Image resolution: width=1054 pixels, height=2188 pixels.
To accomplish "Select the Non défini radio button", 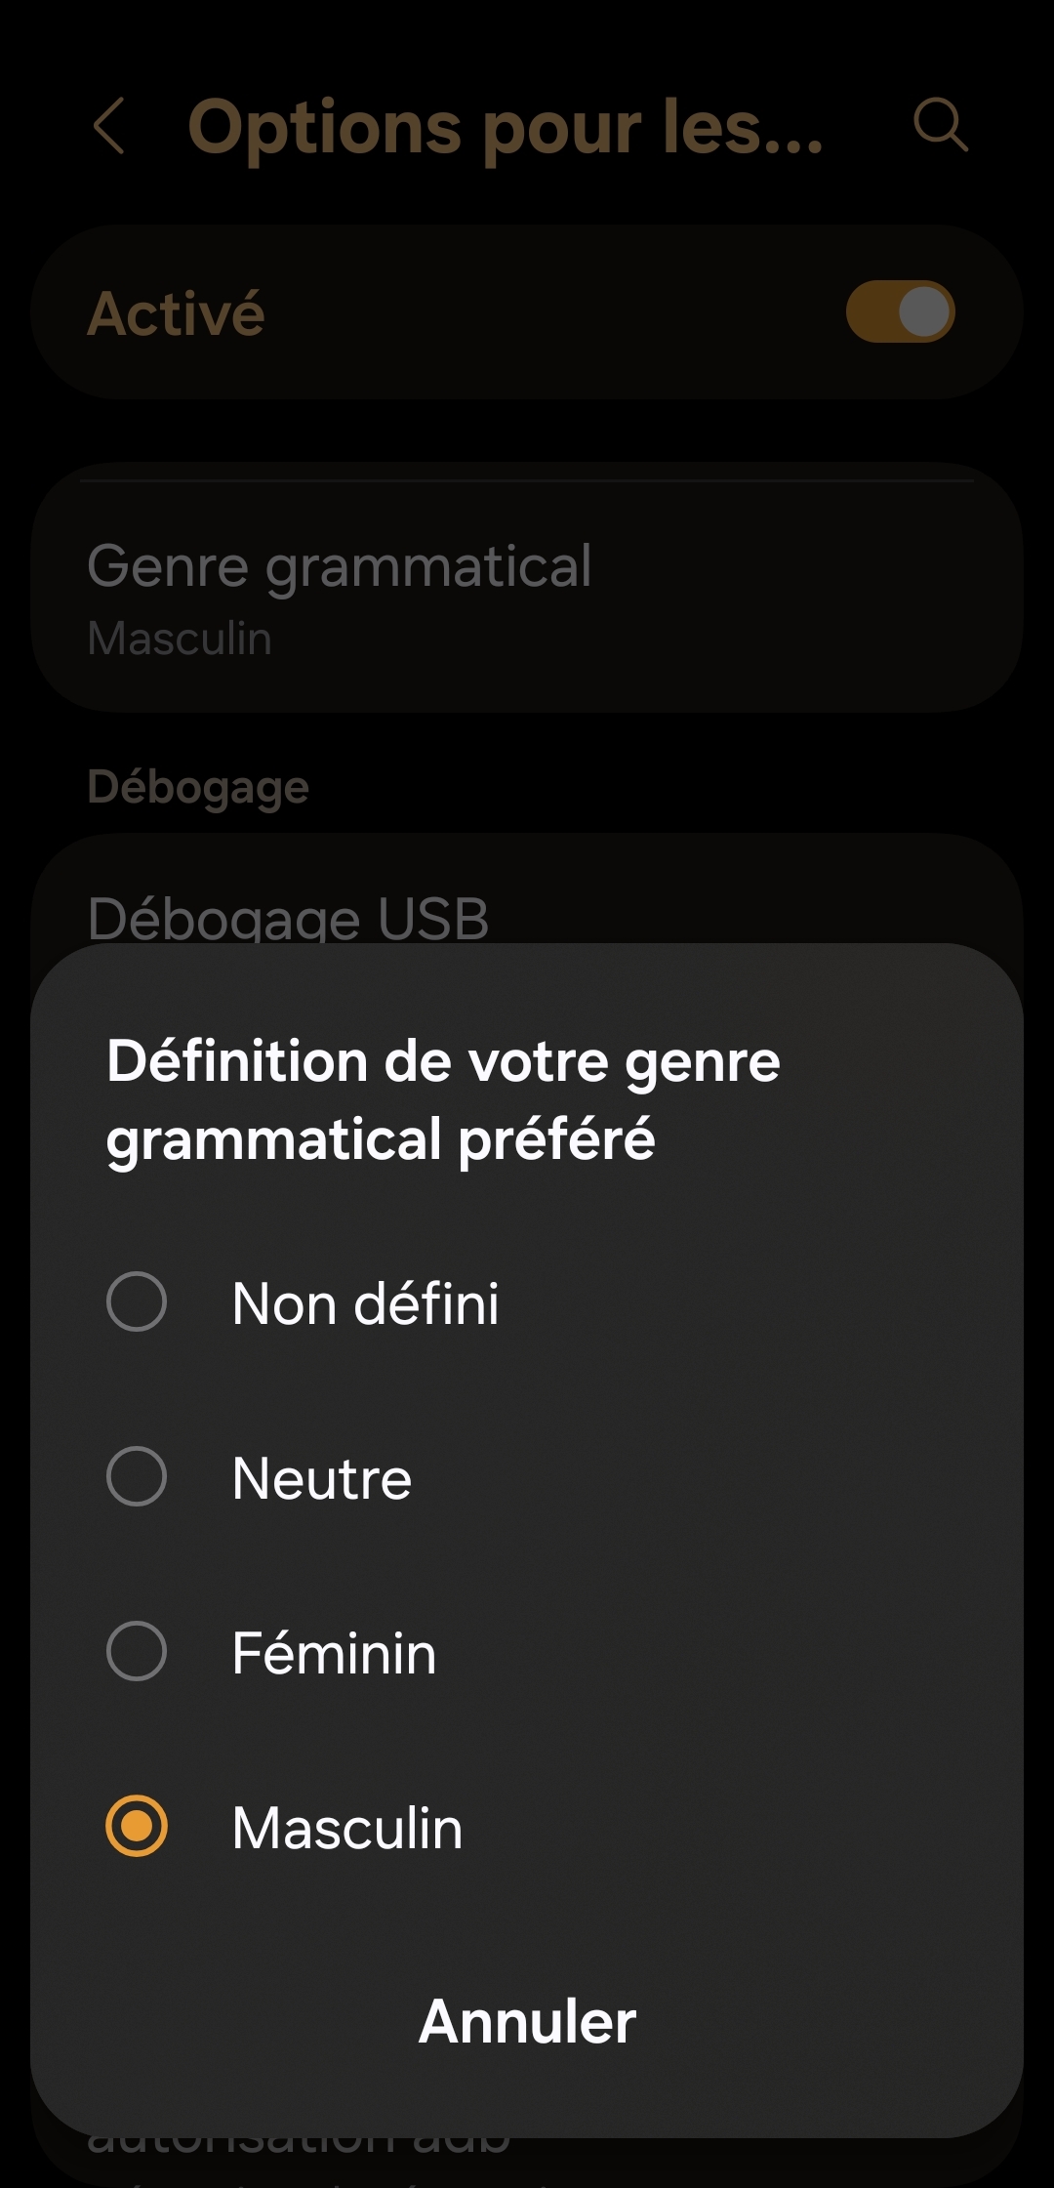I will click(137, 1301).
